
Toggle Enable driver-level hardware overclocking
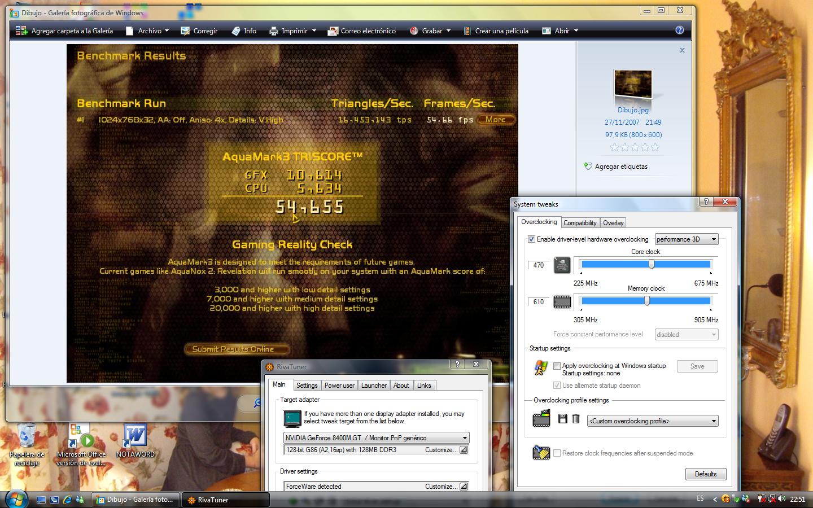point(531,239)
